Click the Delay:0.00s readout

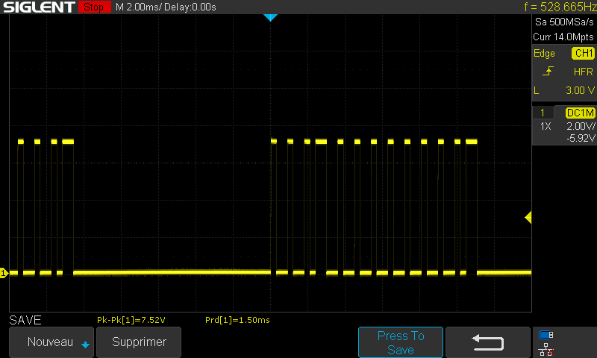coord(191,7)
